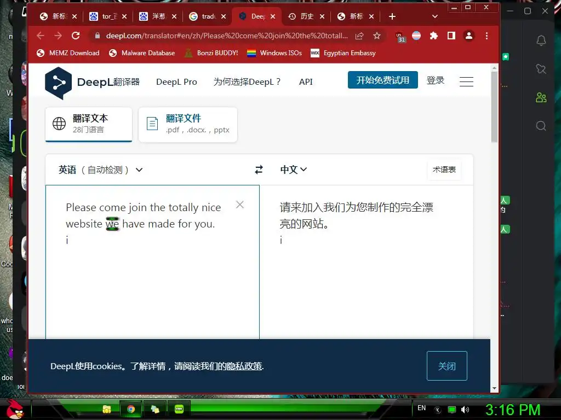Reload the DeepL page

pyautogui.click(x=76, y=36)
